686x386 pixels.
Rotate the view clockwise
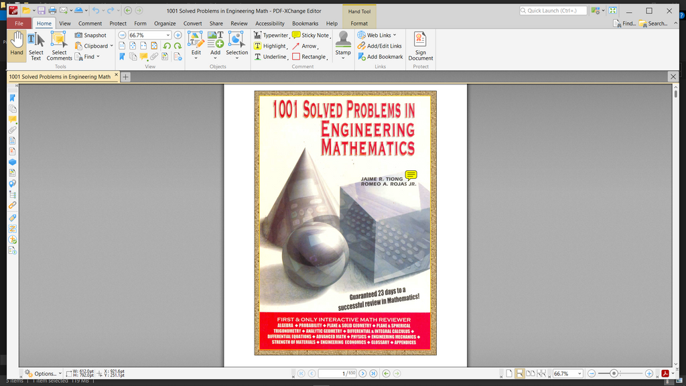pyautogui.click(x=178, y=46)
